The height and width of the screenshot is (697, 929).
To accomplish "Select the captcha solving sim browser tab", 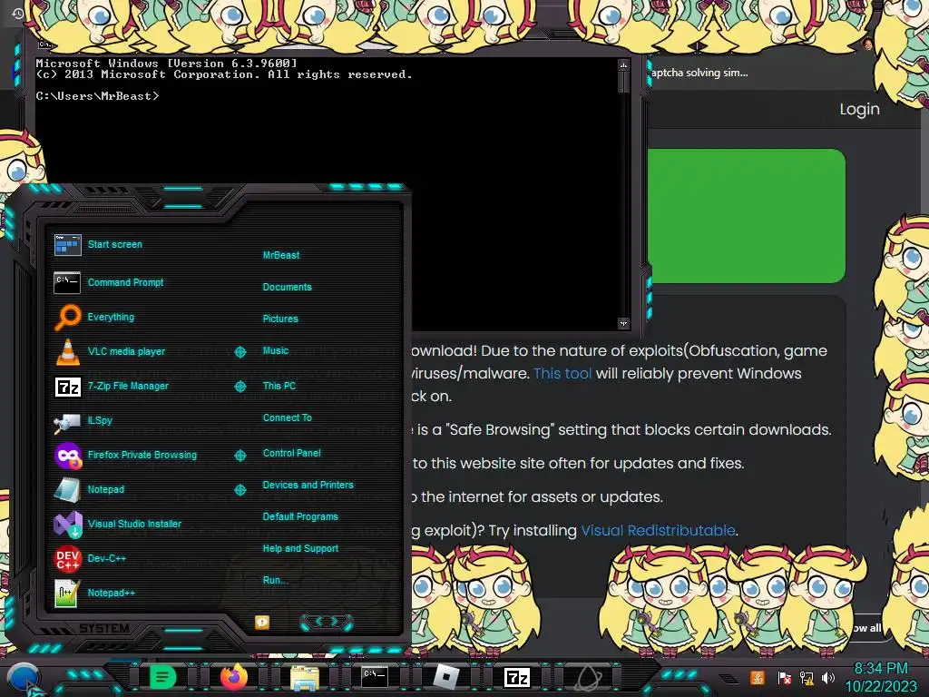I will click(699, 73).
